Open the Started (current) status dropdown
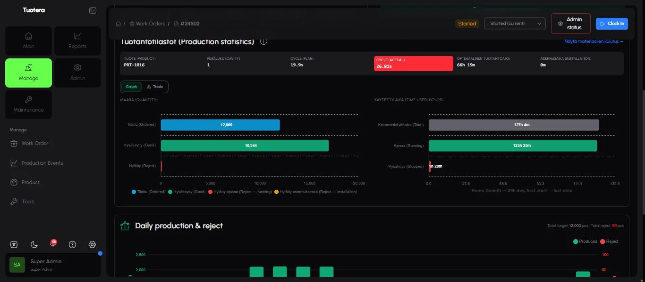 click(x=515, y=24)
